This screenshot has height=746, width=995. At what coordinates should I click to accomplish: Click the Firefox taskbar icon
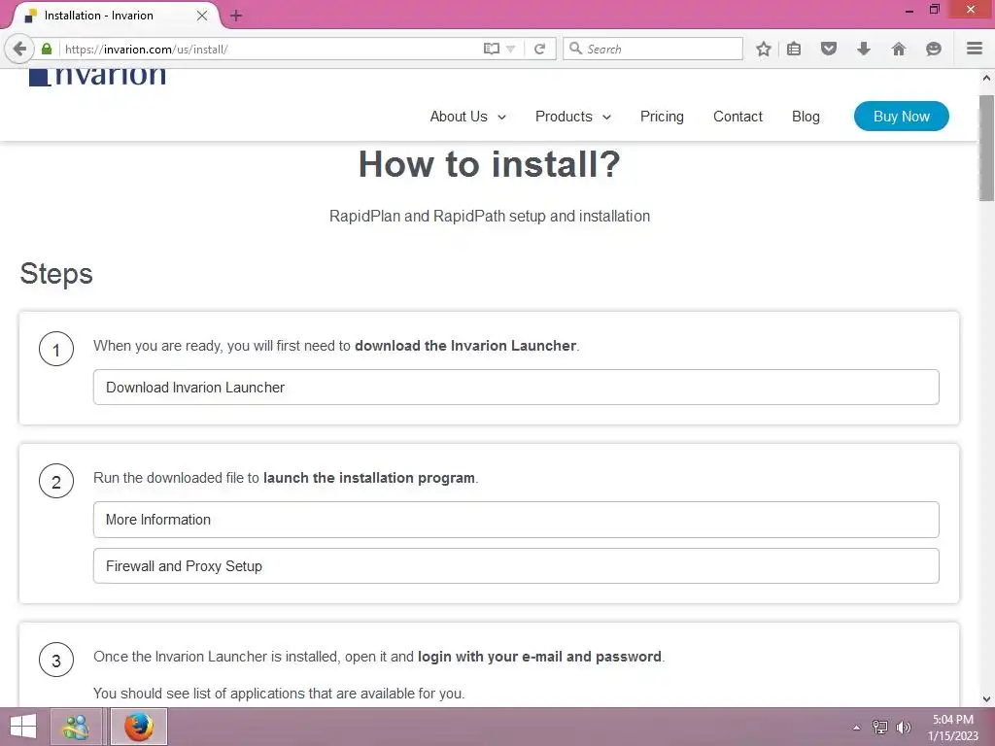tap(138, 727)
